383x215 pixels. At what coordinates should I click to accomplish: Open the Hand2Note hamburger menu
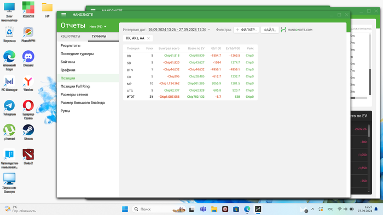(64, 15)
